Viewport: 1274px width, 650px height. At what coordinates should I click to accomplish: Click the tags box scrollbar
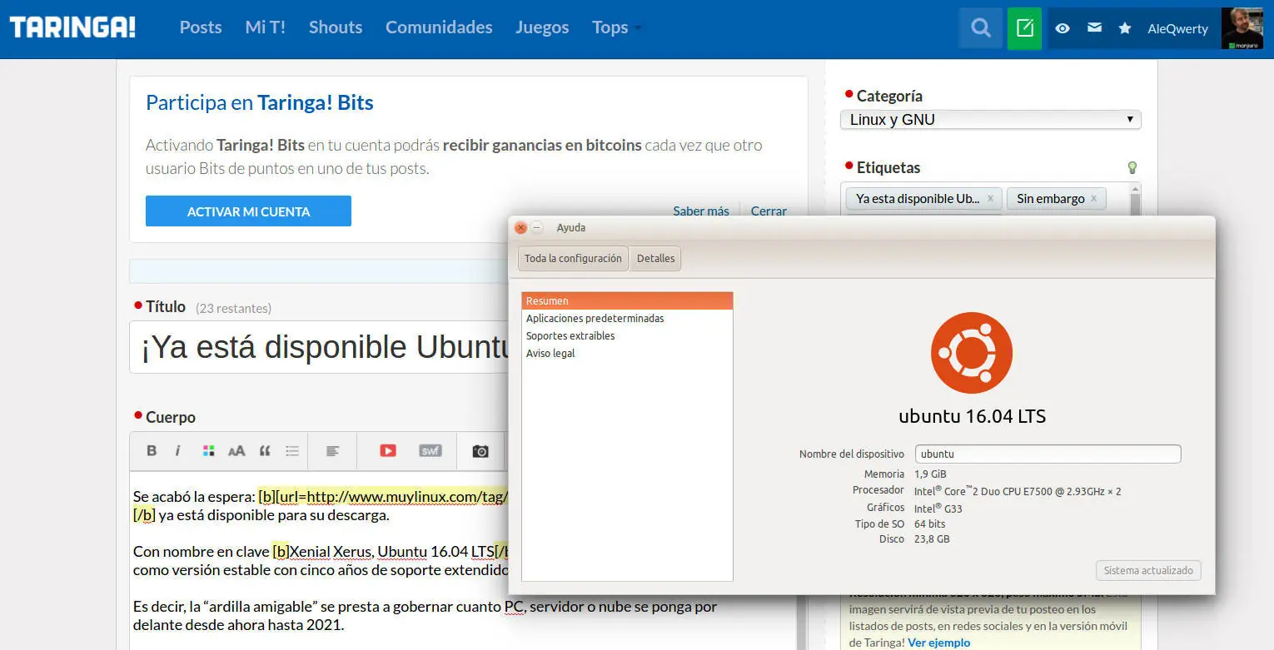(x=1134, y=200)
